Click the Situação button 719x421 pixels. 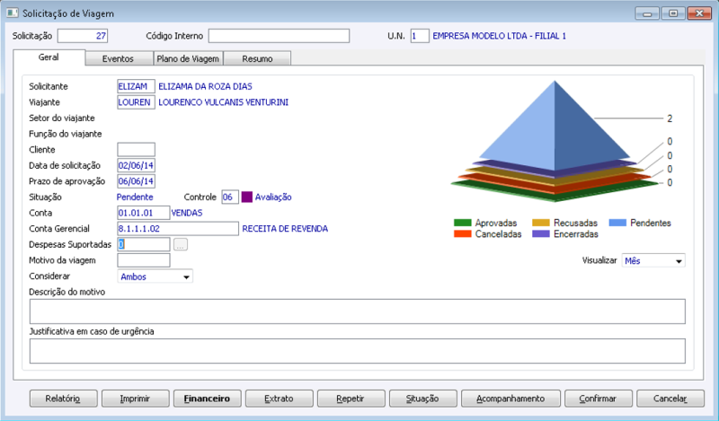coord(423,399)
